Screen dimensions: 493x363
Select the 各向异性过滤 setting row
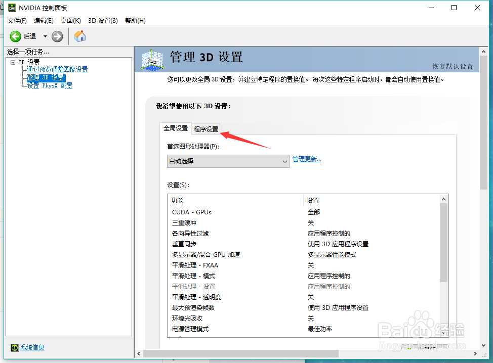pyautogui.click(x=304, y=234)
